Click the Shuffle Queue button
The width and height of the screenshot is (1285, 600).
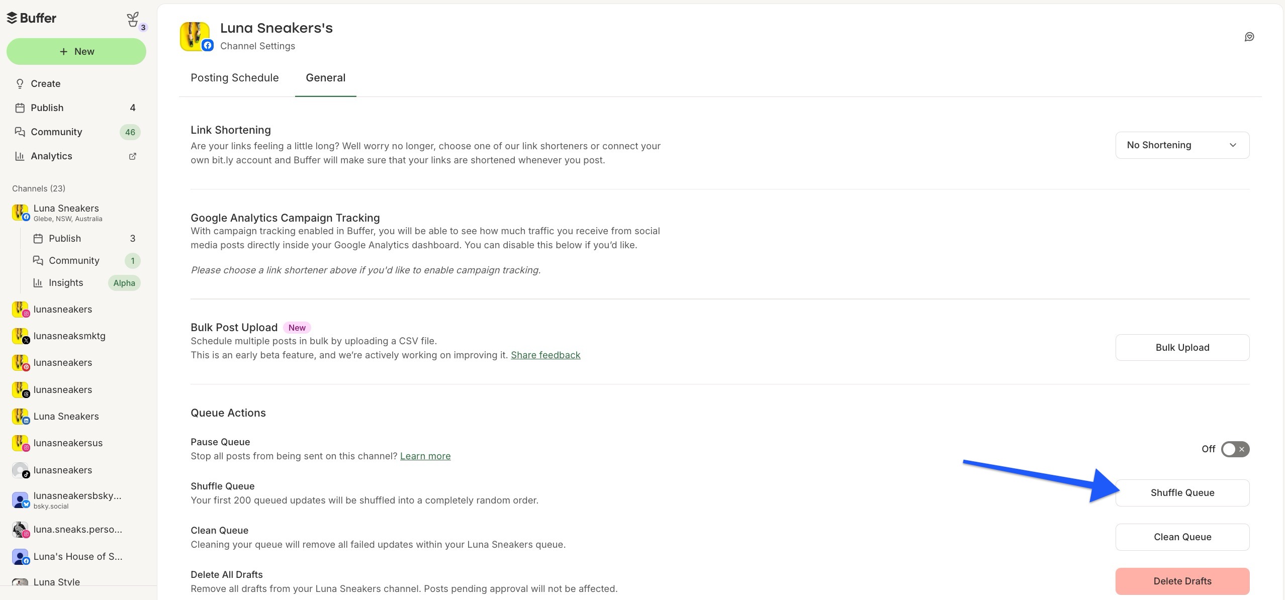point(1181,492)
